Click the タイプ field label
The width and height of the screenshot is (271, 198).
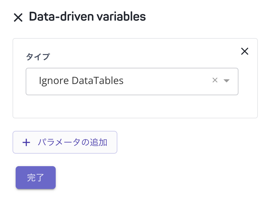(38, 57)
